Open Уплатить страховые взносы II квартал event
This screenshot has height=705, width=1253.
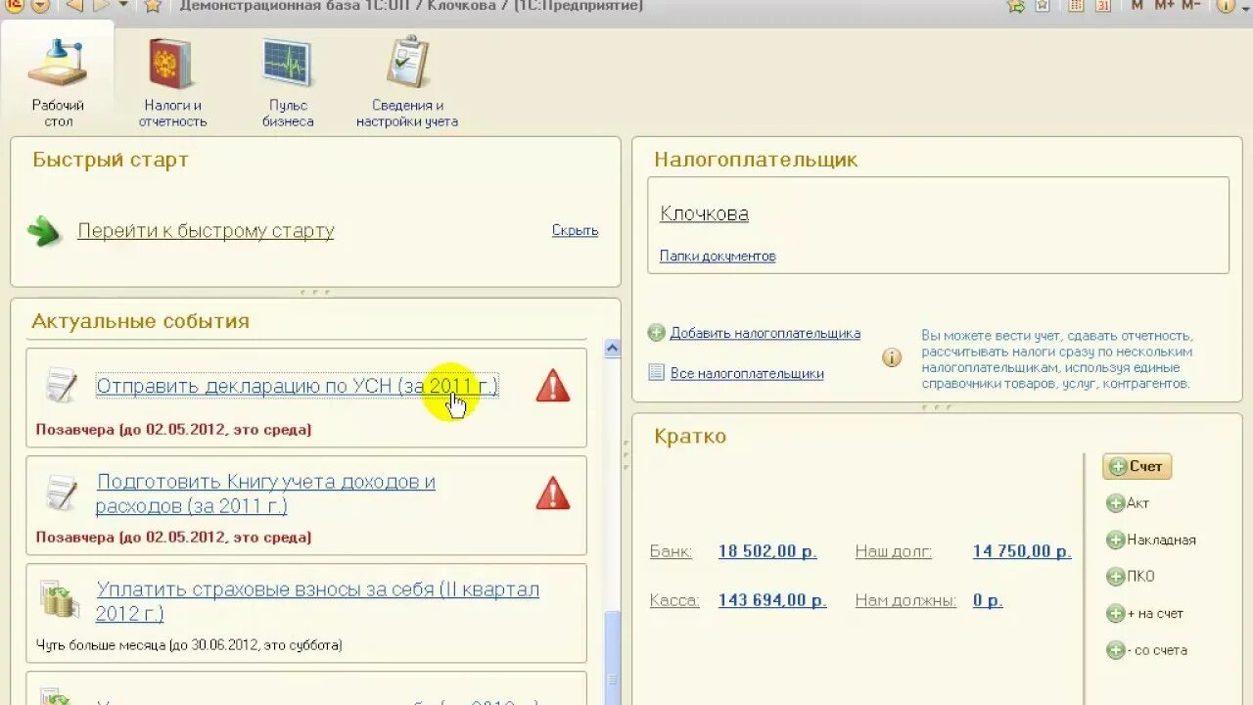317,602
